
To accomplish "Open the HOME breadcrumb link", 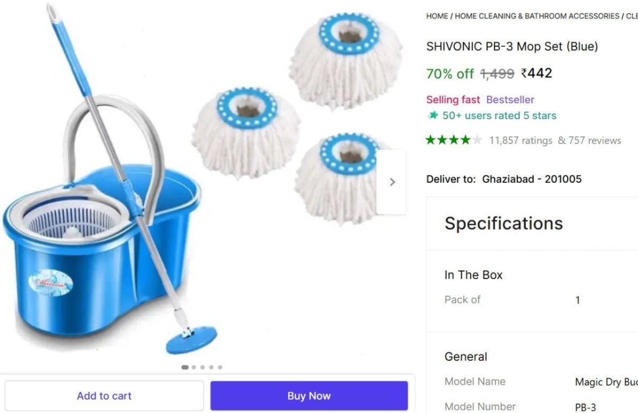I will [x=437, y=16].
